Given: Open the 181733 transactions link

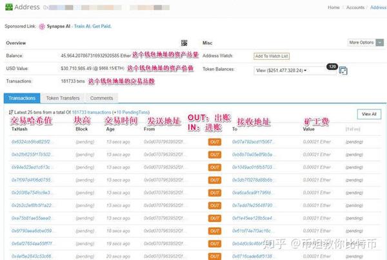Looking at the screenshot, I should (x=92, y=112).
